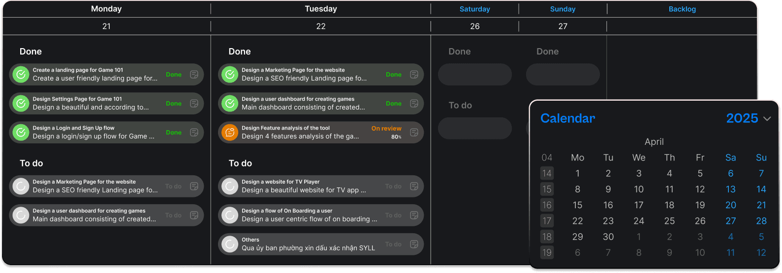Image resolution: width=782 pixels, height=273 pixels.
Task: Click note icon on On Boarding flow task
Action: coord(414,215)
